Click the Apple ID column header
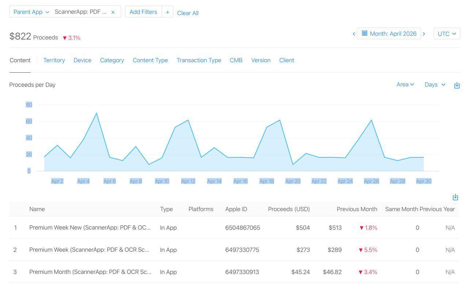This screenshot has width=468, height=288. click(x=236, y=209)
